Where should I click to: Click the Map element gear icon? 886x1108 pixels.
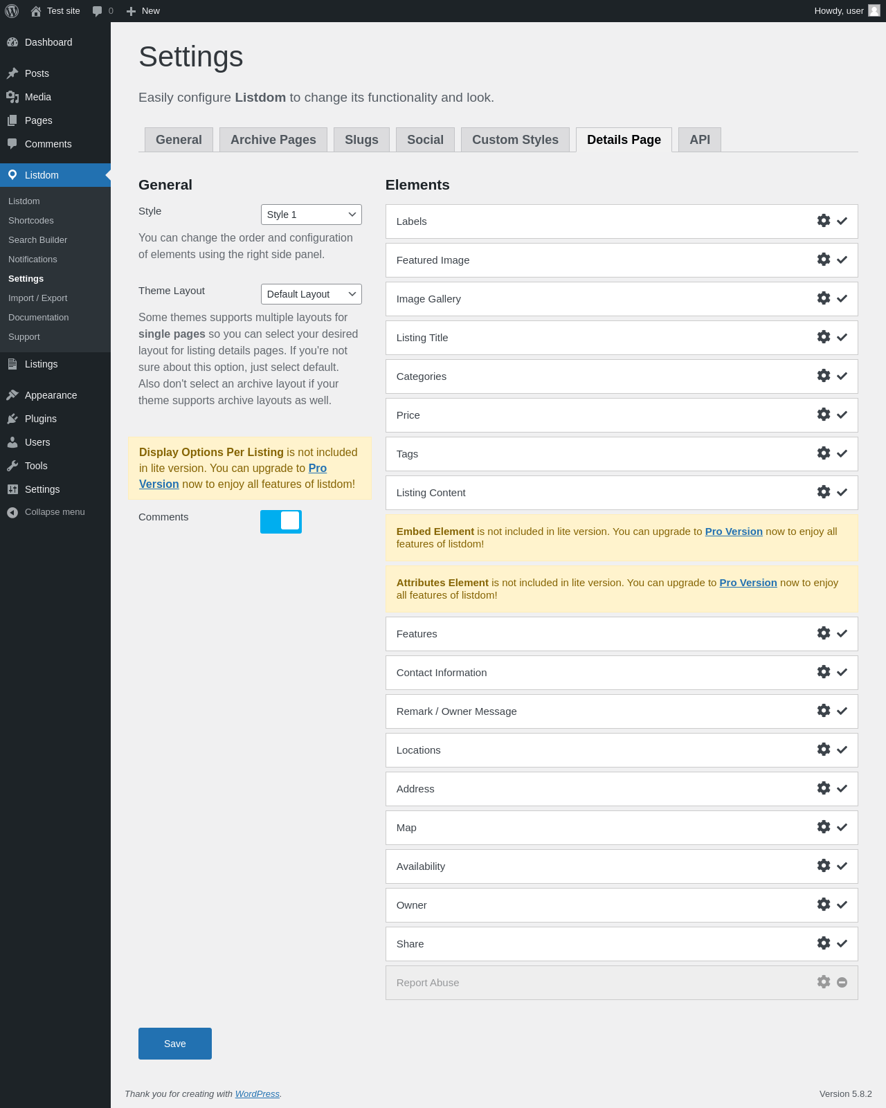coord(823,827)
